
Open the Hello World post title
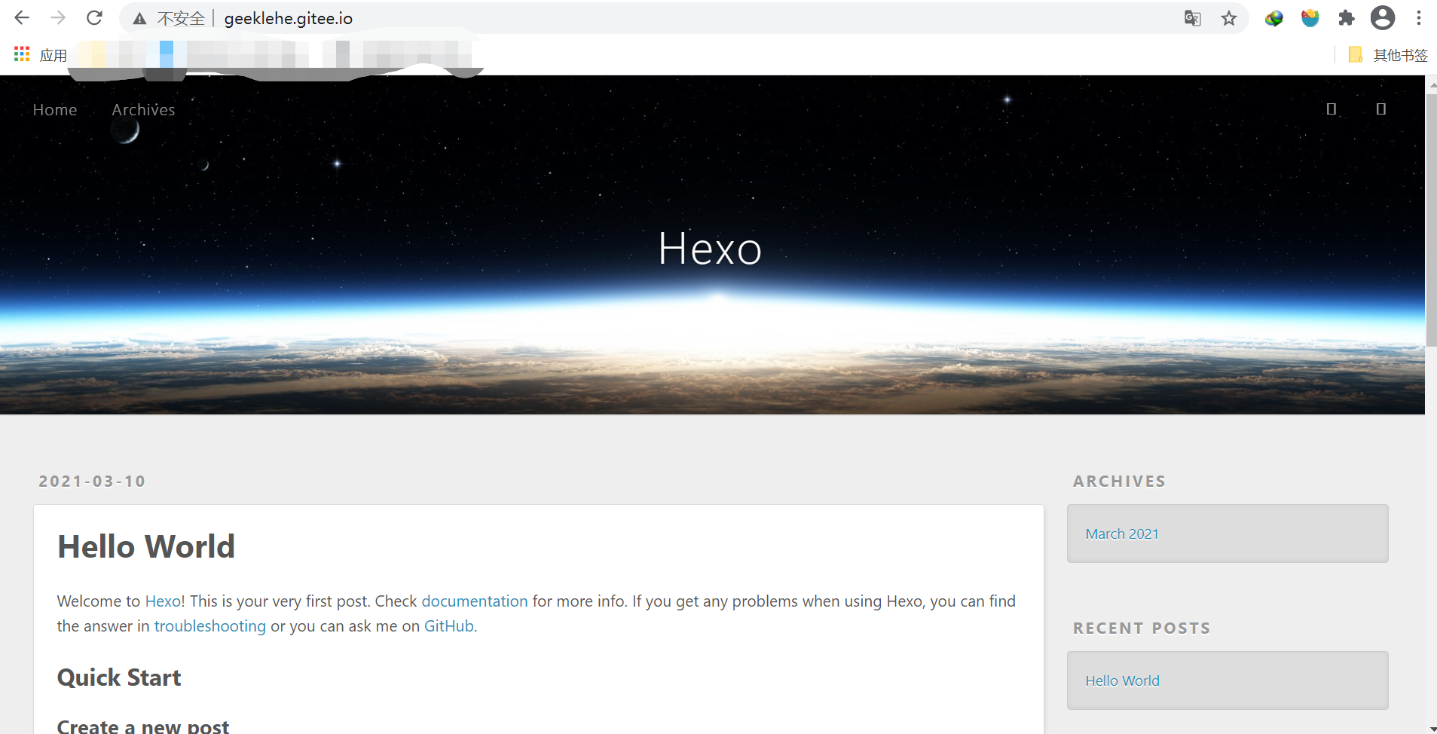pyautogui.click(x=146, y=546)
